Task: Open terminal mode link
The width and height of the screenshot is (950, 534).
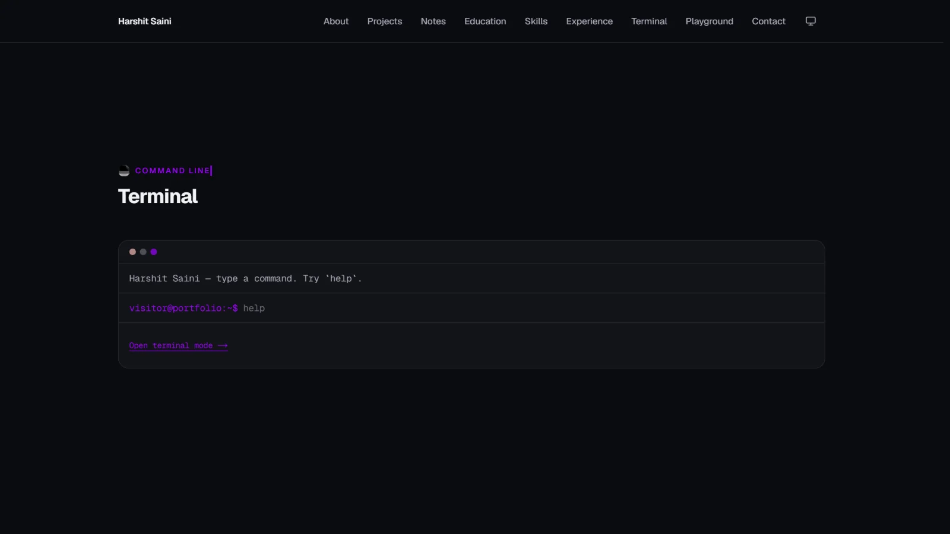Action: (179, 346)
